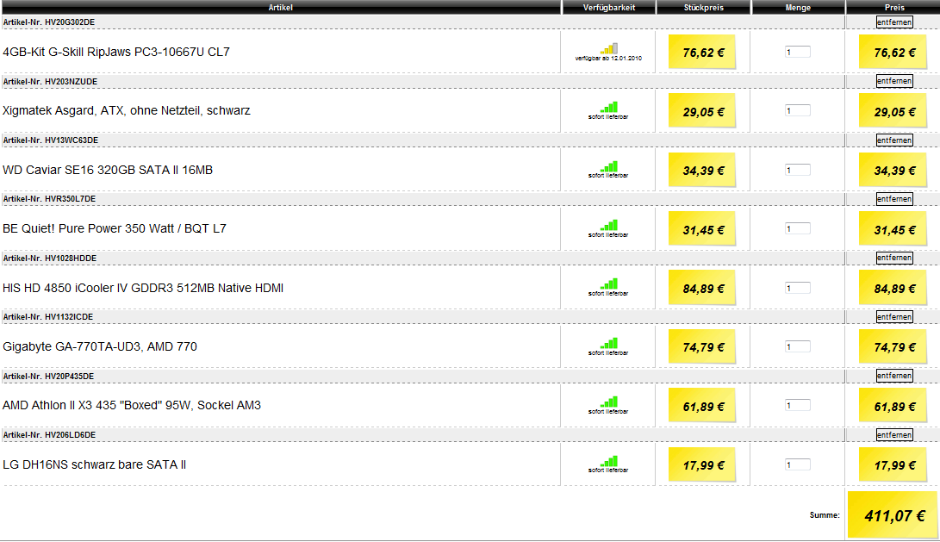Click 'verfügbar ab 12.01.2010' availability note
940x542 pixels.
coord(608,59)
